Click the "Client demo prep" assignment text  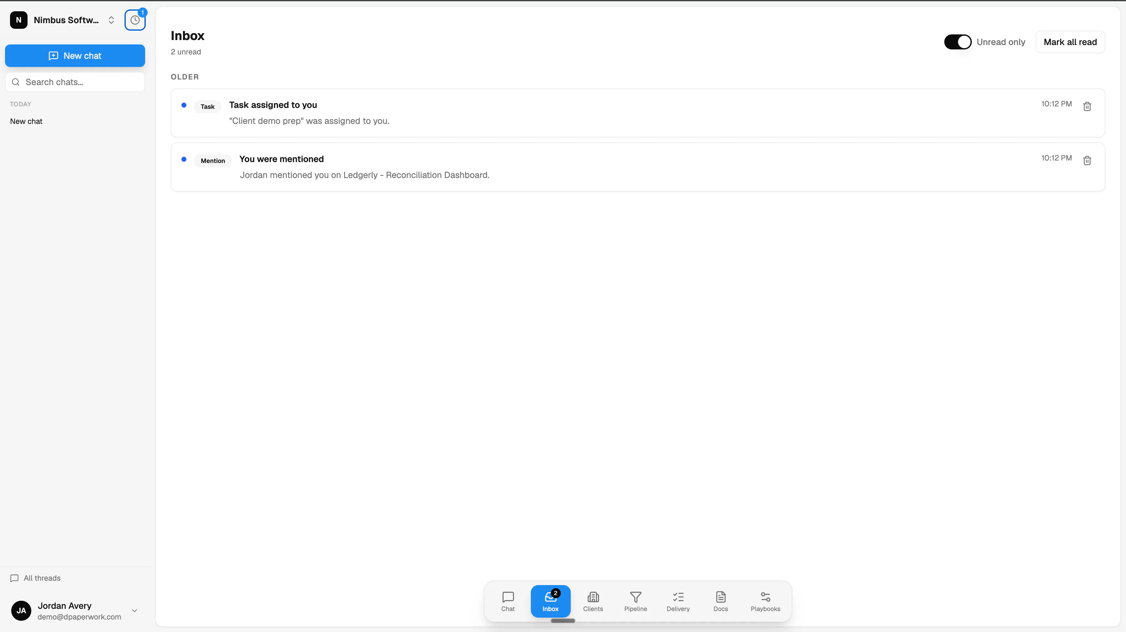(309, 121)
